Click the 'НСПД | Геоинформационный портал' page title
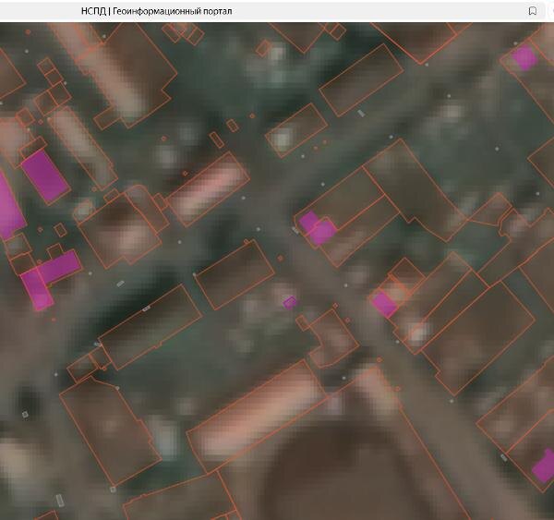 coord(157,11)
